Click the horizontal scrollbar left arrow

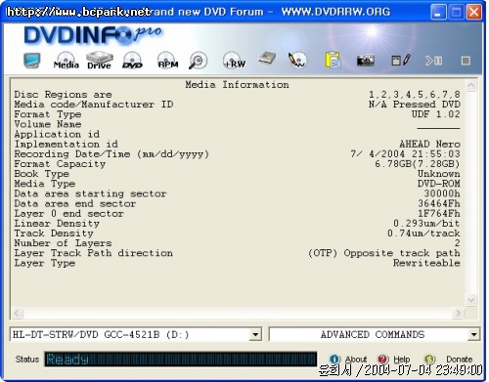pos(17,313)
